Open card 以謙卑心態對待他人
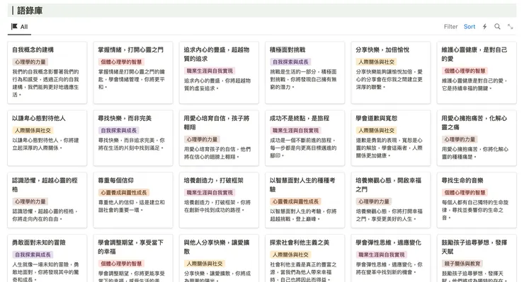The height and width of the screenshot is (282, 524). point(47,138)
